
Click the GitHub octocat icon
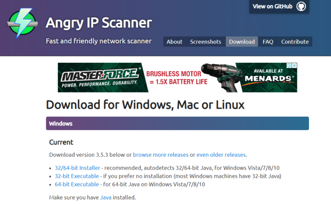(x=301, y=6)
